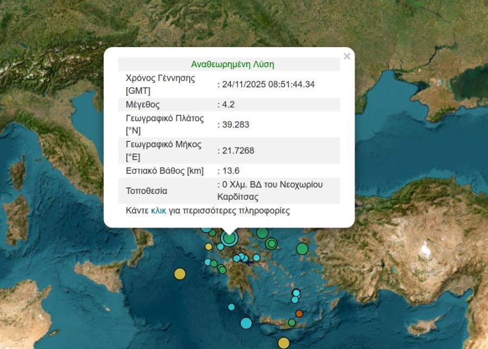
Task: Click the location text 'ΒΔ του Νεοχωρίου Καρδίτσας'
Action: click(270, 191)
